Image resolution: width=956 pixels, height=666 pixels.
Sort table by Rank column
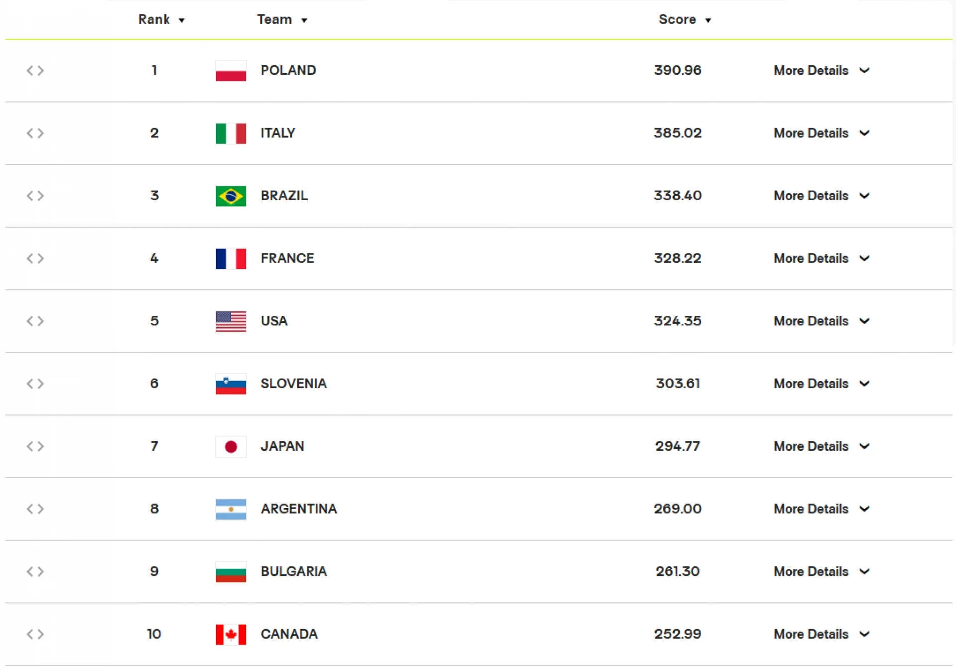(x=161, y=19)
